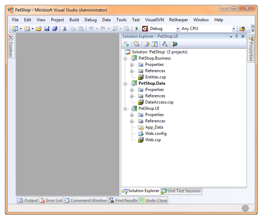
Task: Click the Add New Item toolbar icon
Action: 27,29
